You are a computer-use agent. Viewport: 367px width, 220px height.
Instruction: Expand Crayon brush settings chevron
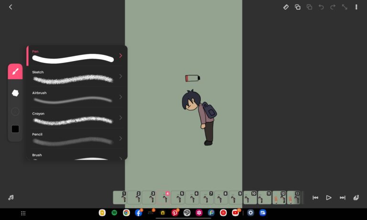120,118
